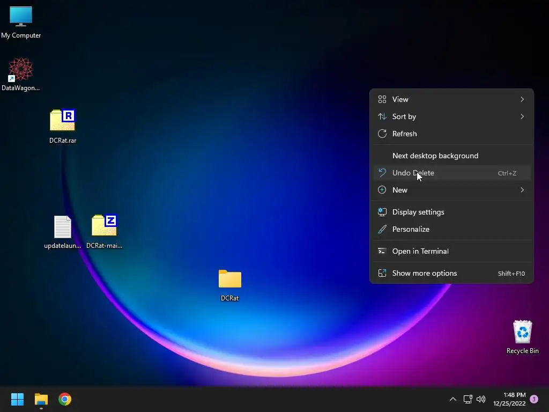Open the Windows Start menu

pyautogui.click(x=17, y=399)
